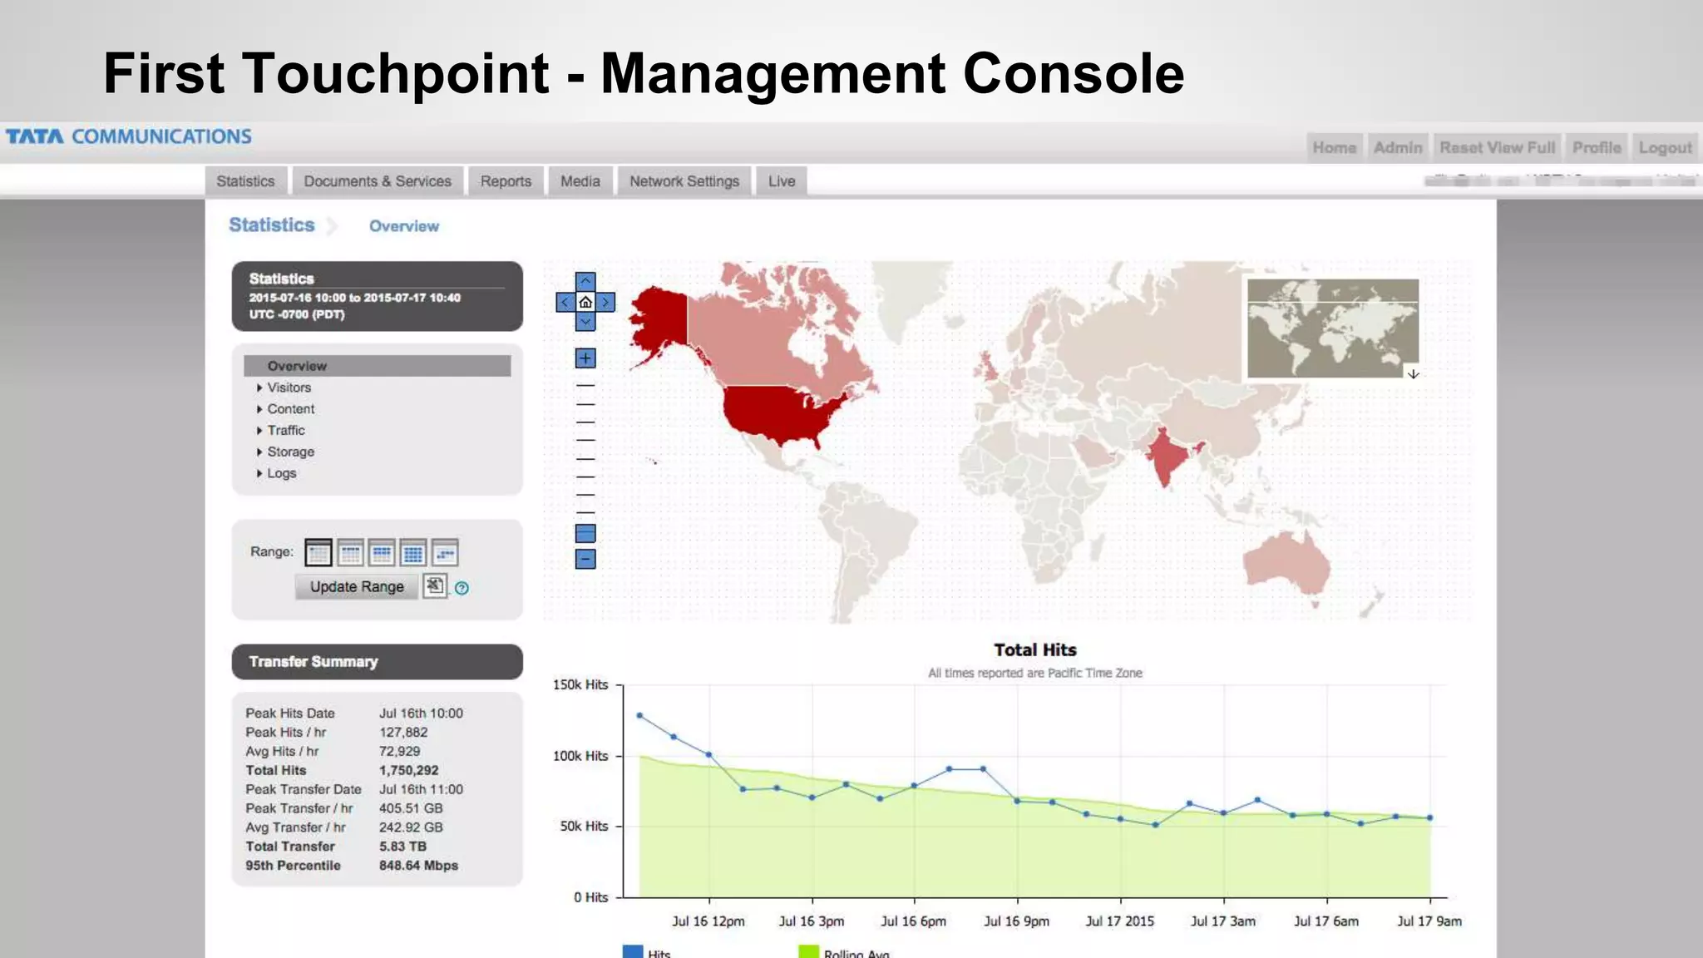The image size is (1703, 958).
Task: Pan the map up with the arrow button
Action: click(585, 282)
